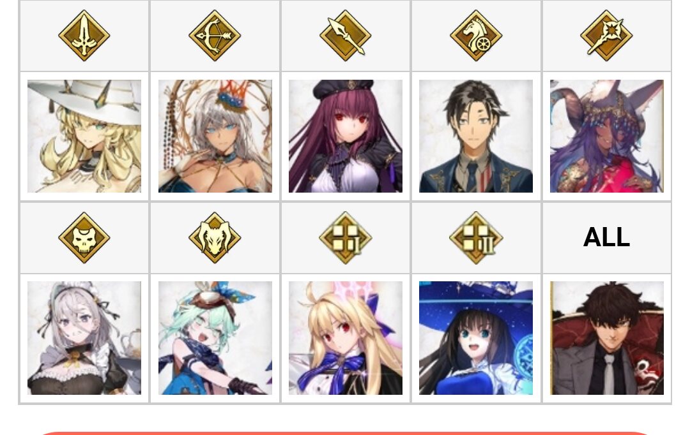The image size is (690, 435).
Task: Select the Lancer class spear icon
Action: (x=346, y=36)
